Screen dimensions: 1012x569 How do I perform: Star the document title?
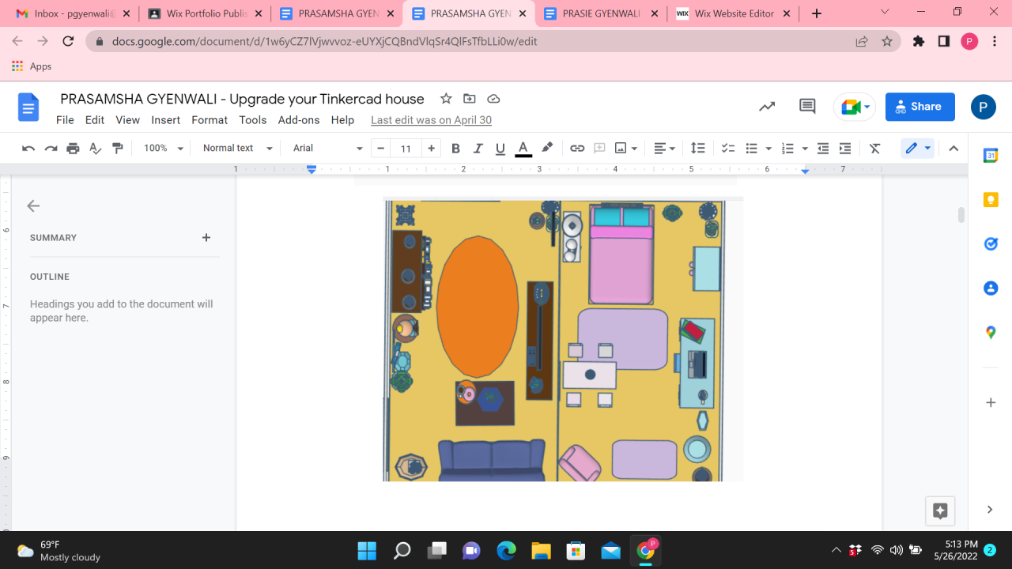(446, 99)
